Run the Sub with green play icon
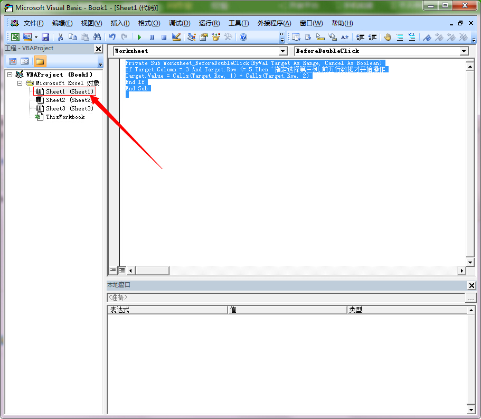The width and height of the screenshot is (481, 419). [x=139, y=37]
